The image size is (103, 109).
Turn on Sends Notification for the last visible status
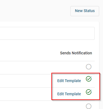coord(89,106)
